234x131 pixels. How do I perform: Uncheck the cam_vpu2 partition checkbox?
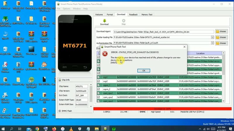click(98, 97)
